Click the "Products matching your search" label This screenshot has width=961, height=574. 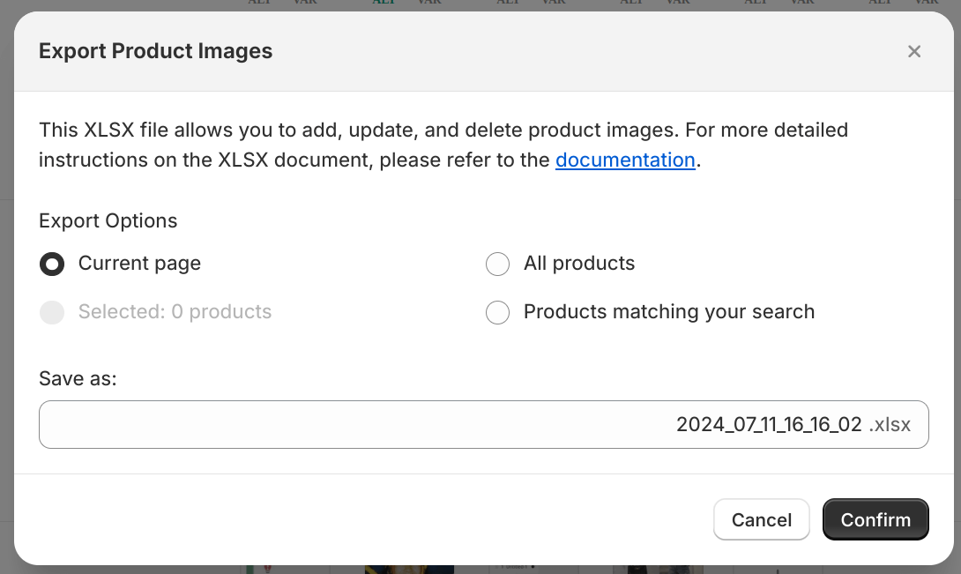coord(668,312)
